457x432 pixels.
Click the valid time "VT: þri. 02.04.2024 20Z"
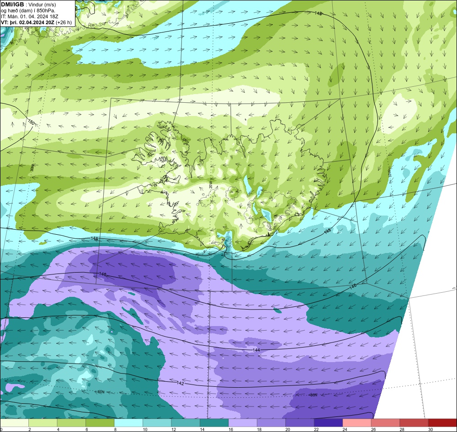click(27, 22)
